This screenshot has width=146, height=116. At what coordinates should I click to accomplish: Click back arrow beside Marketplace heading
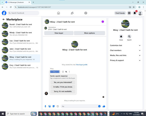click(x=4, y=19)
